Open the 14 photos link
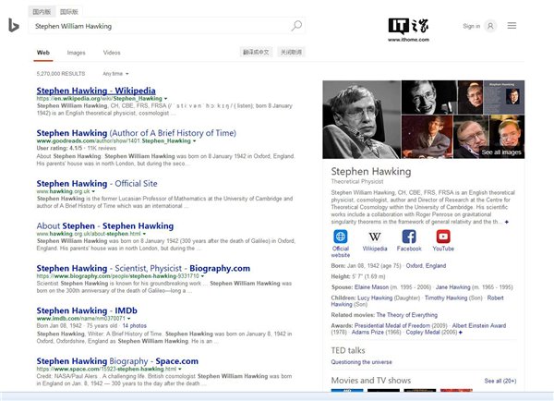 [134, 325]
